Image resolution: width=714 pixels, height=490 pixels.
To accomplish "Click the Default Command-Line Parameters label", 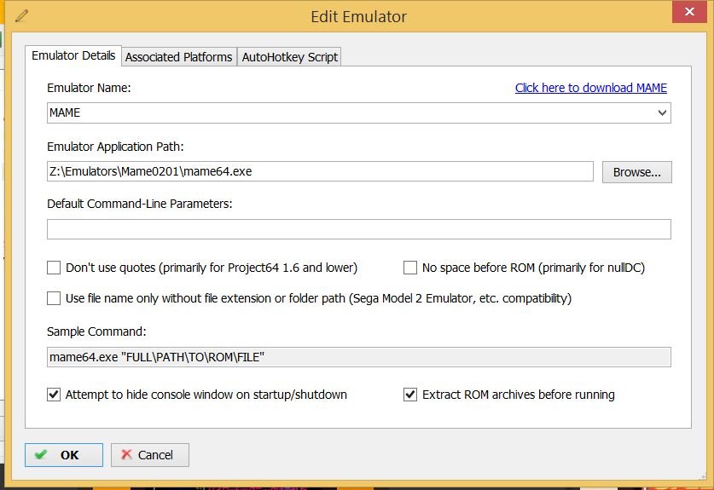I will (139, 204).
